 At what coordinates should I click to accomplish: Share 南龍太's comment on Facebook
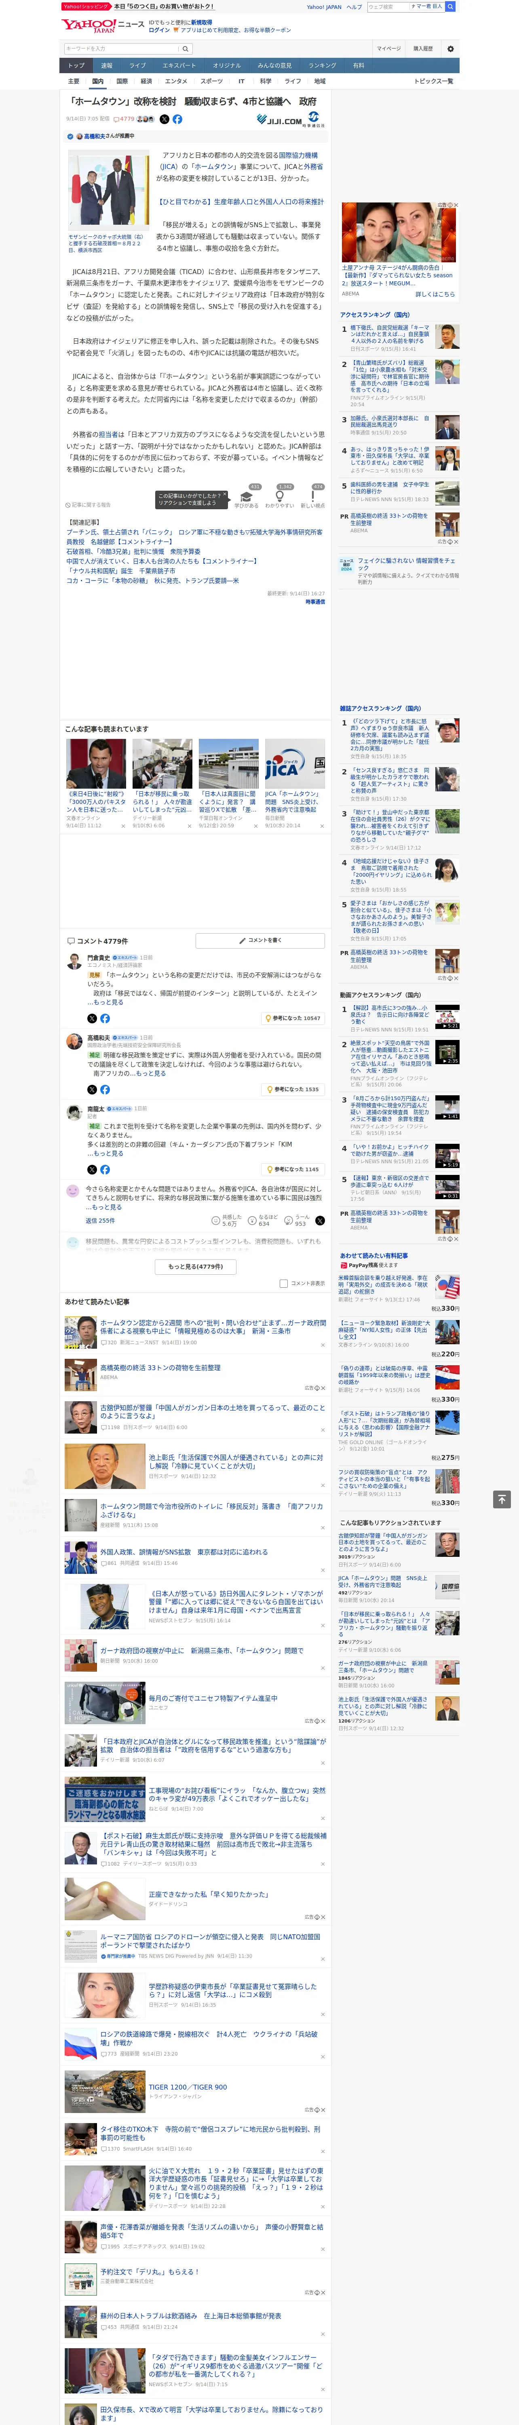coord(105,1169)
